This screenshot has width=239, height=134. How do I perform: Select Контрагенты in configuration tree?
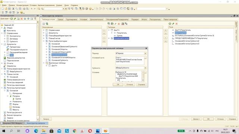click(15, 36)
